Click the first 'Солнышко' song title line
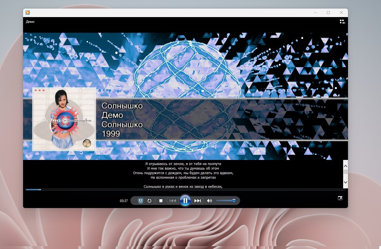The width and height of the screenshot is (381, 249). 122,106
